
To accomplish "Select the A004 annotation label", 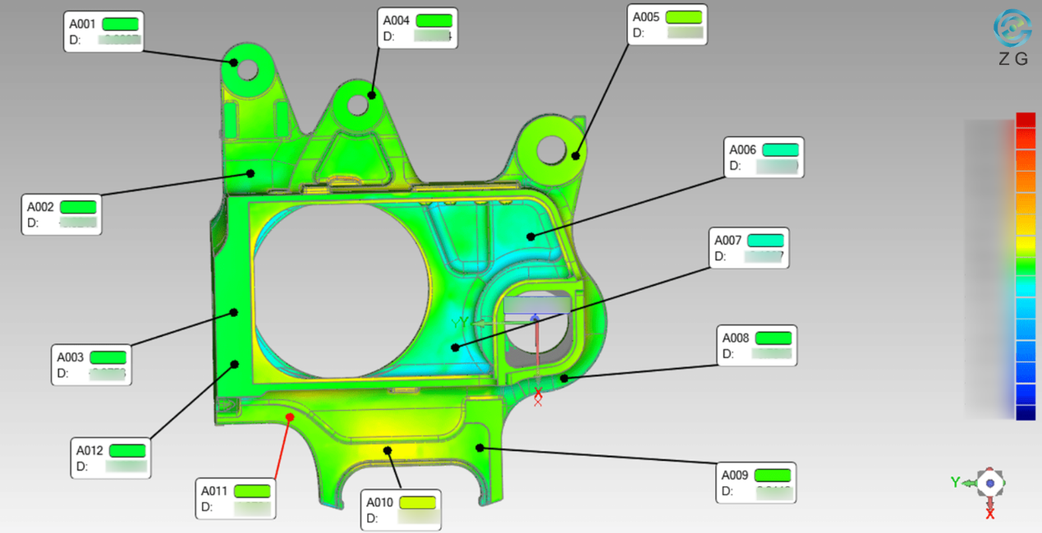I will point(416,29).
